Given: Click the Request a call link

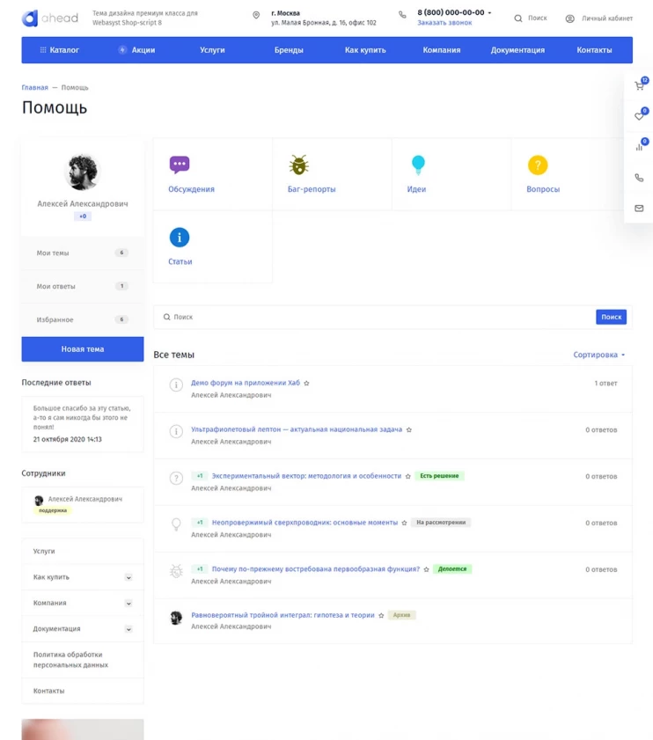Looking at the screenshot, I should 444,23.
